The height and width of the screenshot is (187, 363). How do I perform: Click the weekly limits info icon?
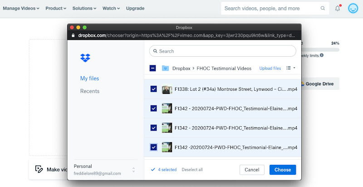(322, 55)
